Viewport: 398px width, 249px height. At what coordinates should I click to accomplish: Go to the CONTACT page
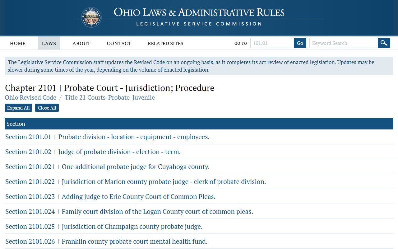pos(119,43)
